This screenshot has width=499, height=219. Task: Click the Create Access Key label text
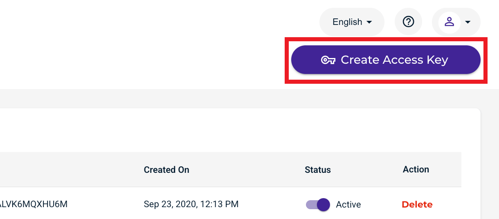394,60
